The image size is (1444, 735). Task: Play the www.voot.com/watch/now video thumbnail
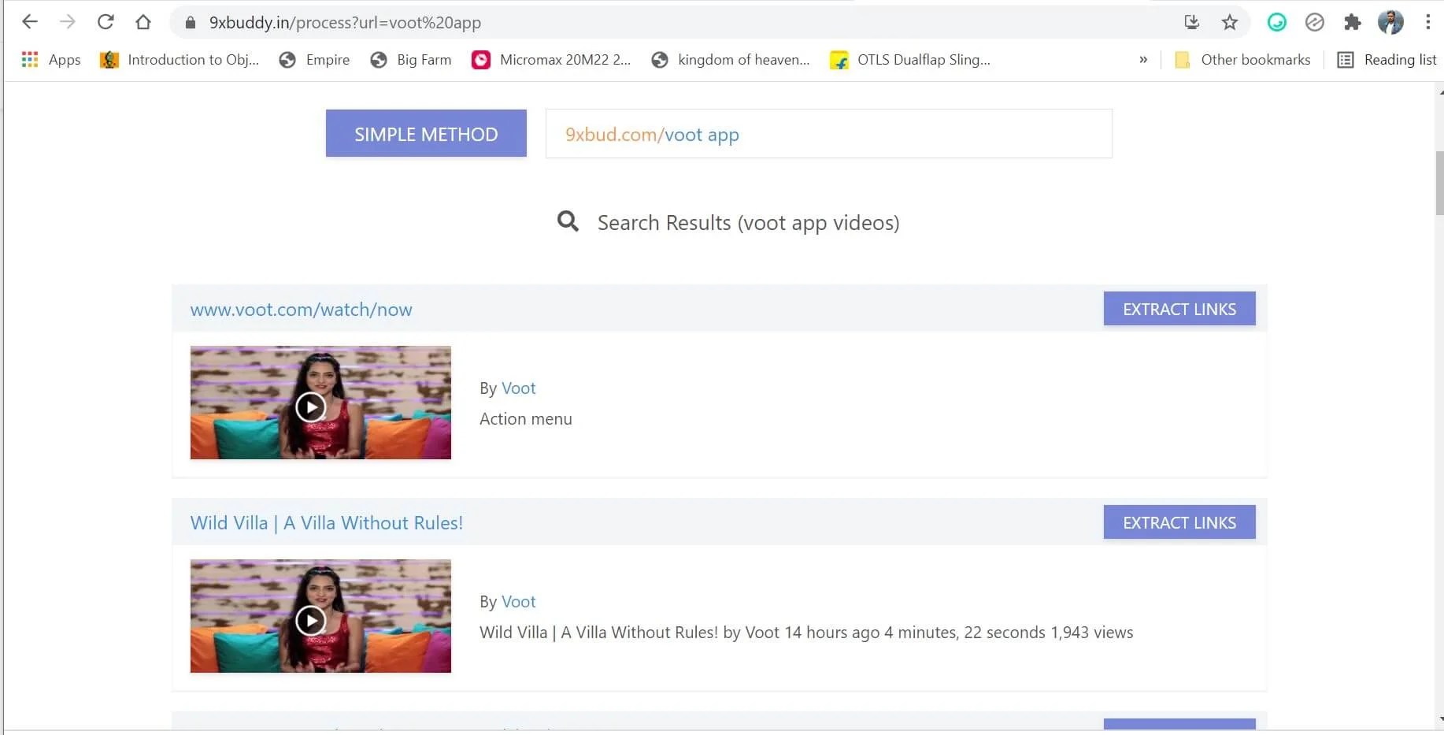point(320,403)
